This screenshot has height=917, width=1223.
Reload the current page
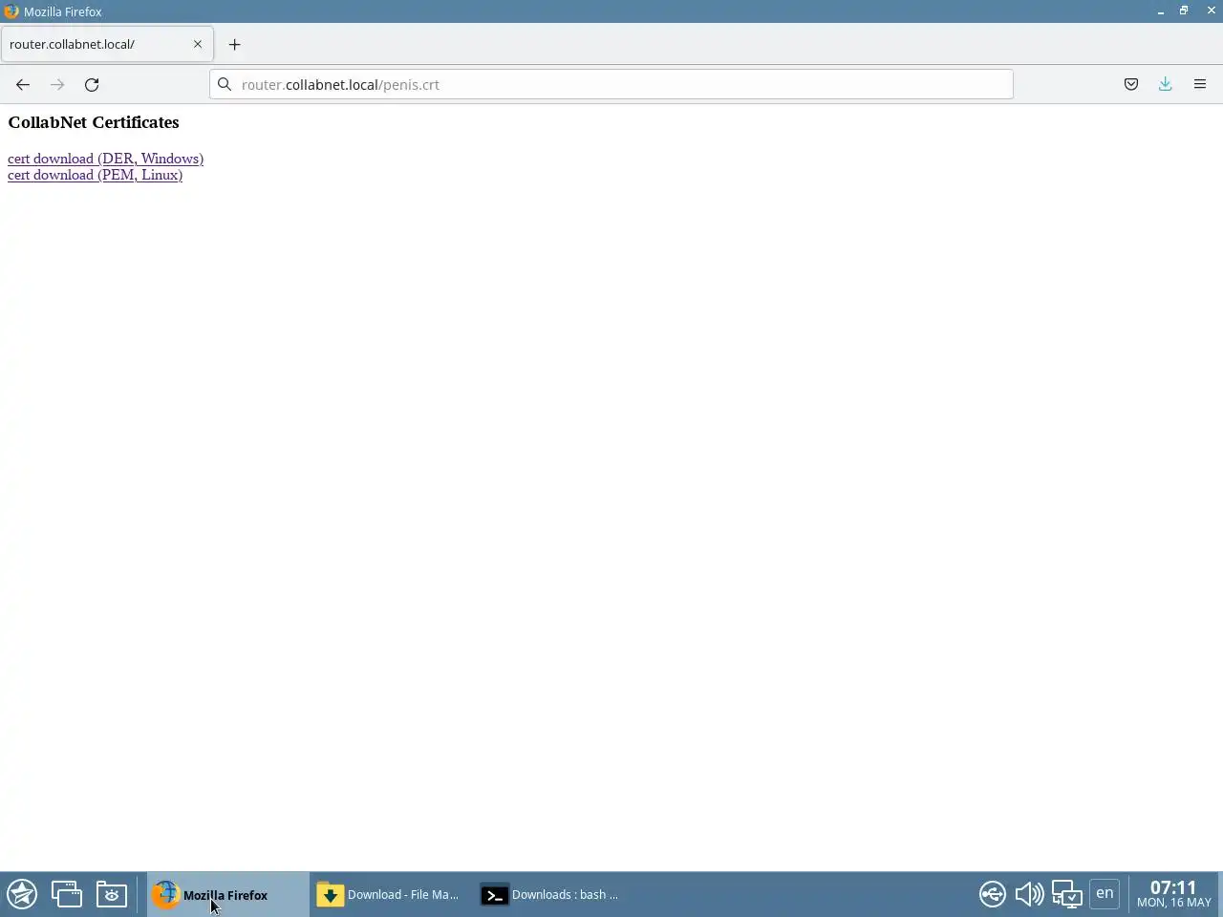tap(92, 84)
